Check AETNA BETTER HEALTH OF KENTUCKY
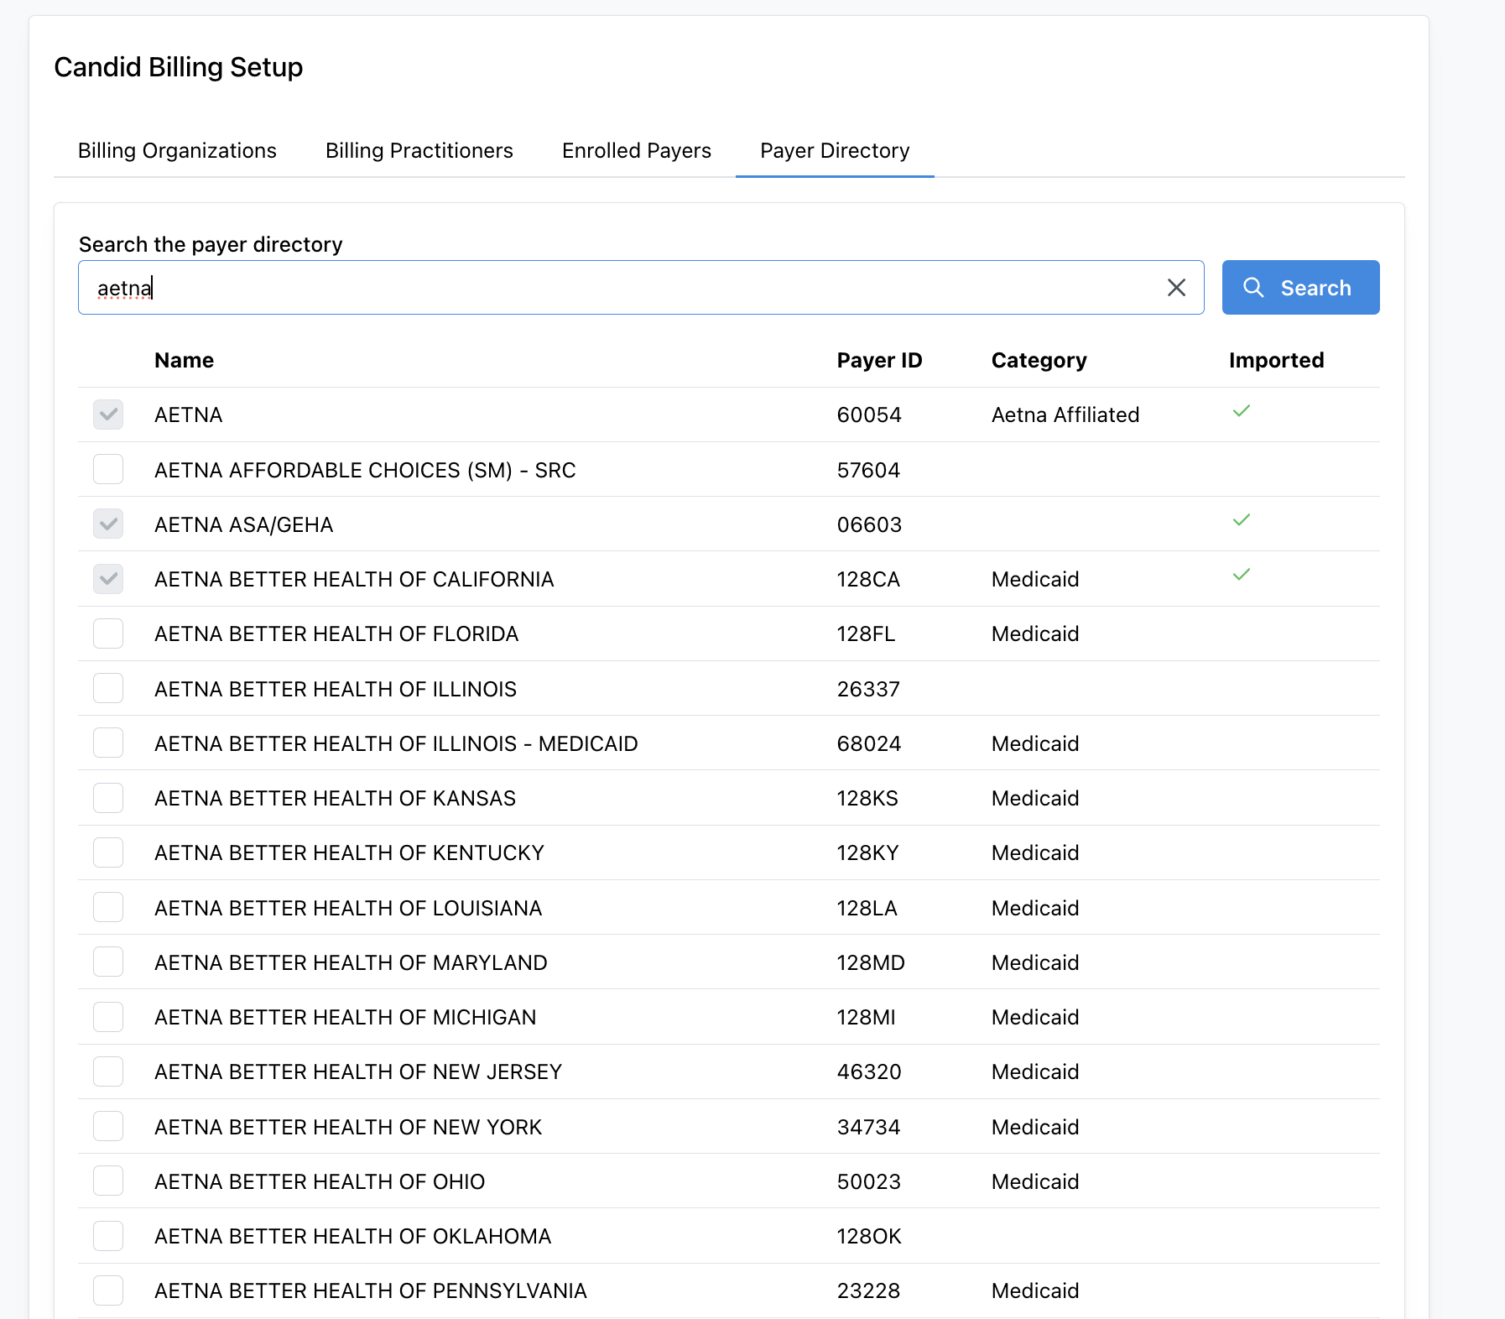Image resolution: width=1505 pixels, height=1319 pixels. (x=108, y=852)
